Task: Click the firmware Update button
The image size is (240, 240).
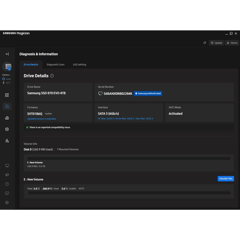Action: click(48, 113)
